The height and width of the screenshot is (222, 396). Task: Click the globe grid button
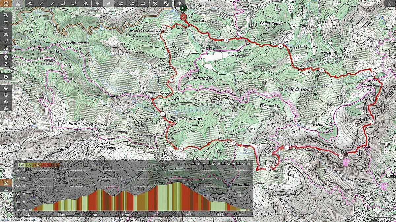click(x=6, y=95)
